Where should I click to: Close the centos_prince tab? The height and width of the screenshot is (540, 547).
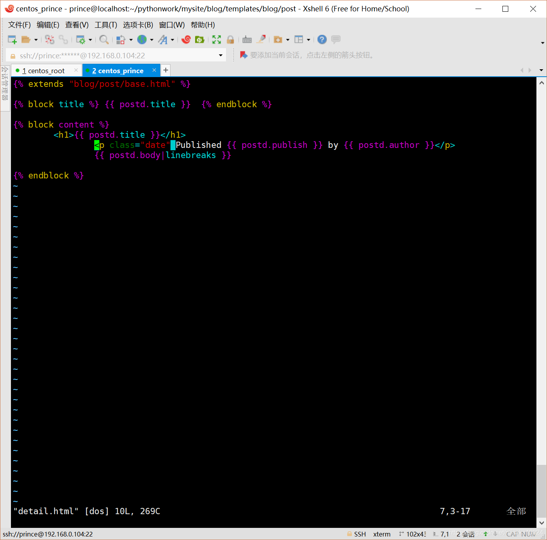pos(154,70)
